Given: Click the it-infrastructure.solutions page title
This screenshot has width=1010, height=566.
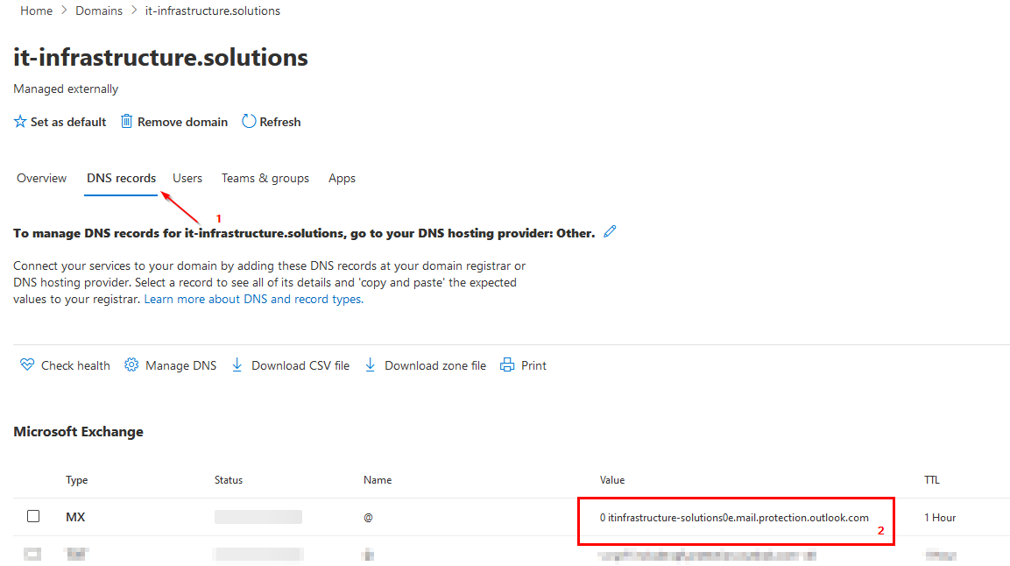Looking at the screenshot, I should click(x=161, y=57).
